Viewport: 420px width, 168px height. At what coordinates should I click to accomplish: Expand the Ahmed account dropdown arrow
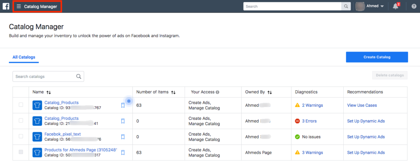coord(382,7)
